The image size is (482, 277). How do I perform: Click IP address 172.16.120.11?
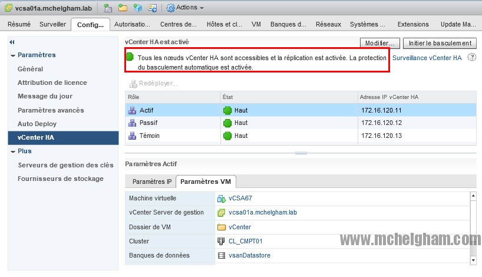(x=381, y=110)
